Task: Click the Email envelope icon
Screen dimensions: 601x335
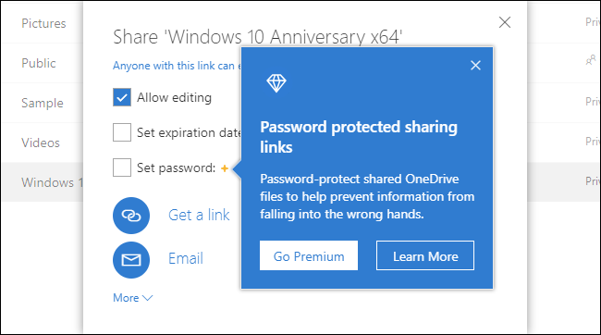Action: coord(131,260)
